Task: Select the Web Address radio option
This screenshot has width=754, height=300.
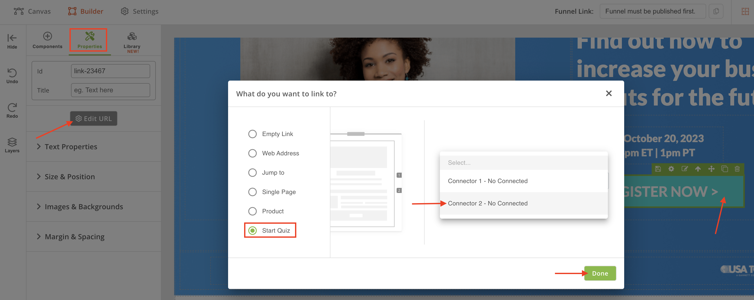Action: pos(252,153)
